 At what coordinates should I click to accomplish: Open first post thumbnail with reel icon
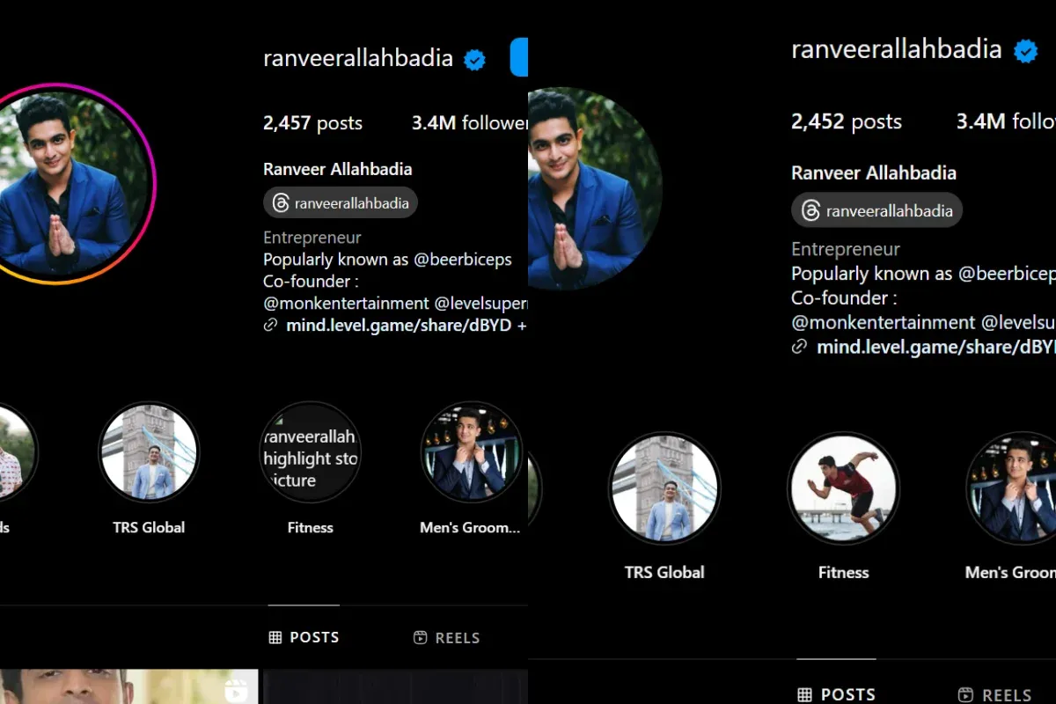(128, 686)
